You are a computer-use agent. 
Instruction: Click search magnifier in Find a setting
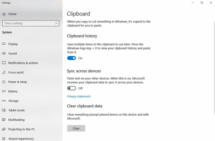pyautogui.click(x=56, y=23)
